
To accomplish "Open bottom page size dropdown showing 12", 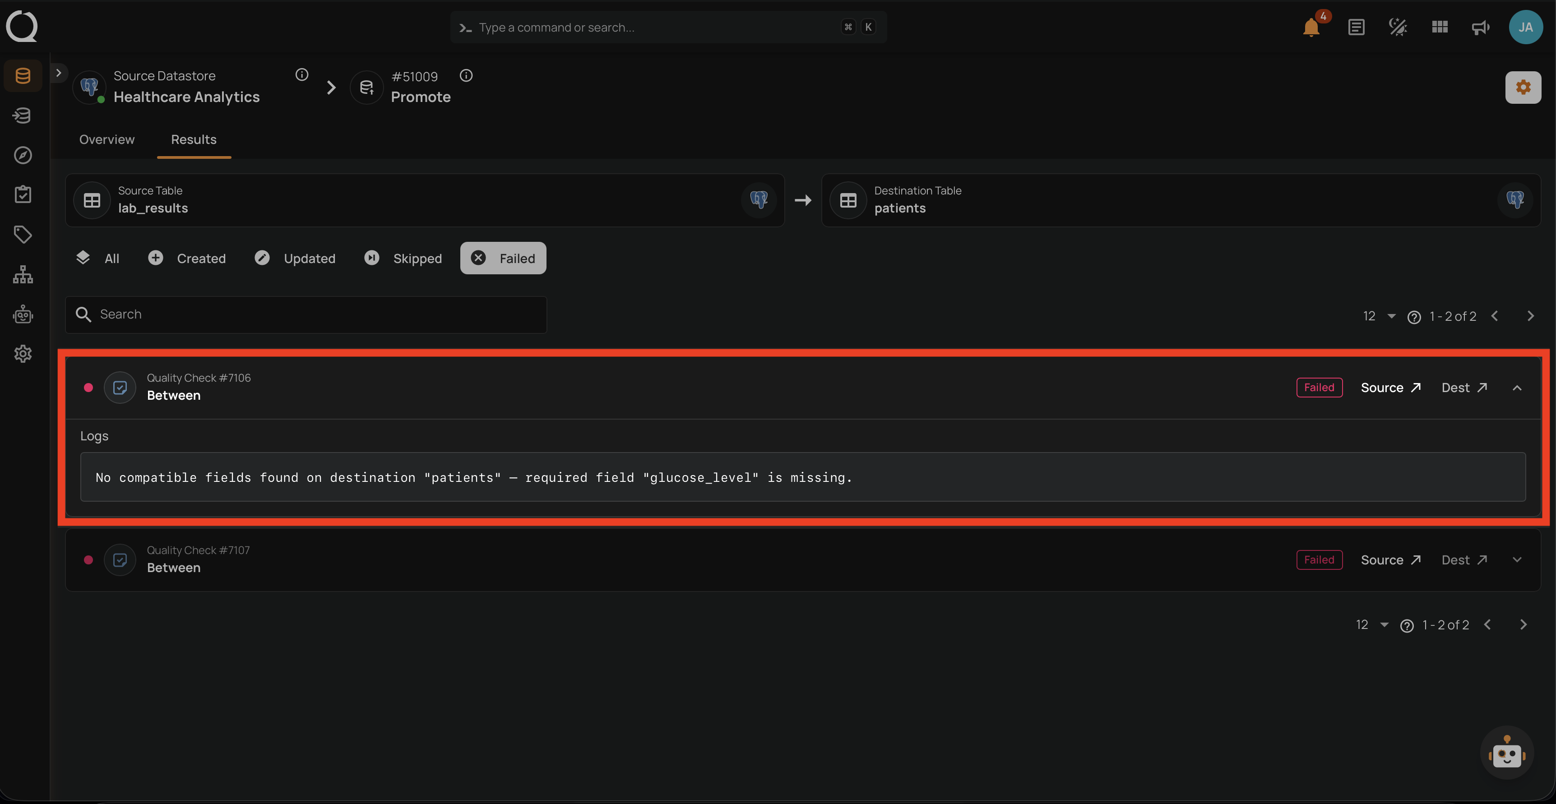I will pos(1372,624).
